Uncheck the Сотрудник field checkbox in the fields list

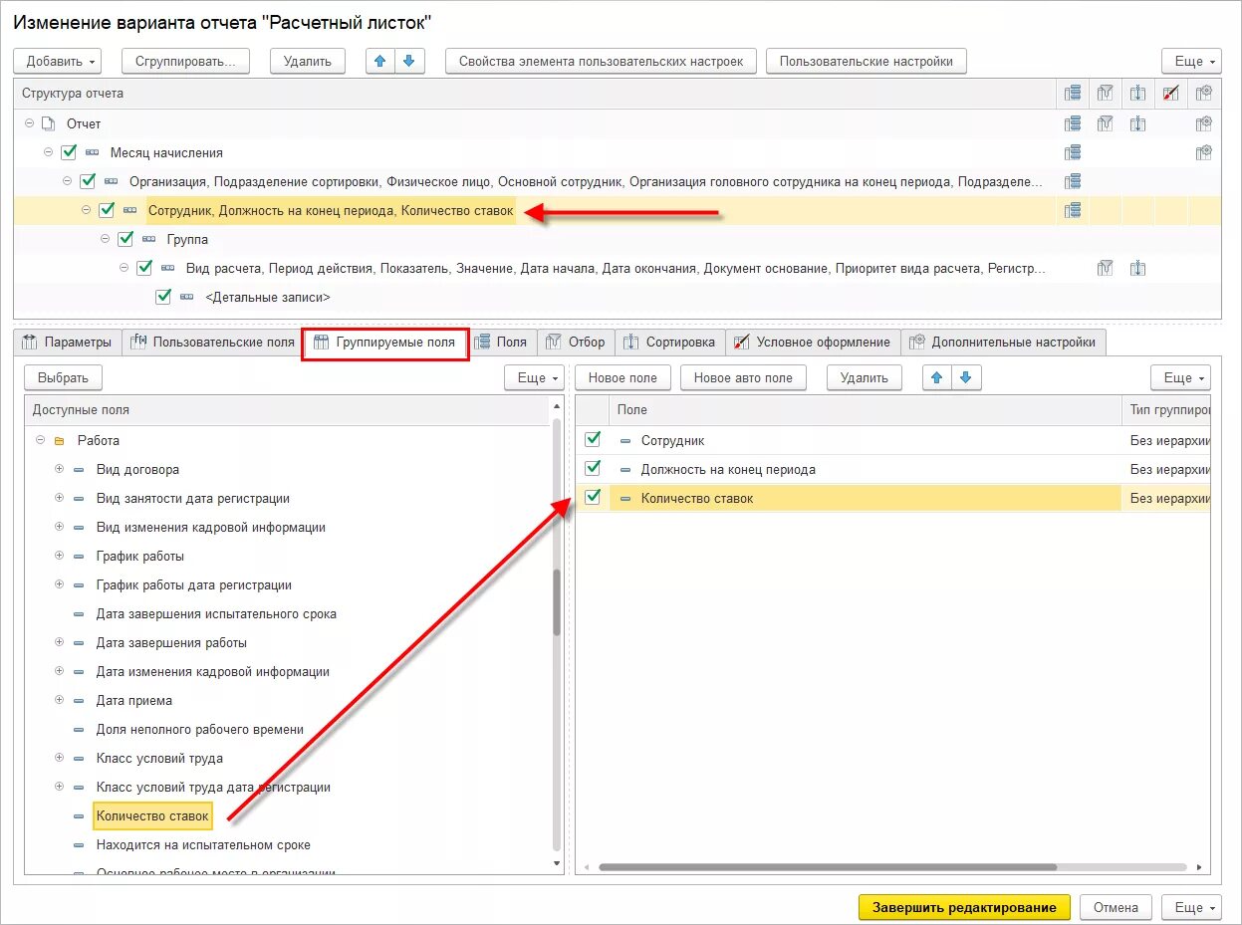[x=593, y=439]
